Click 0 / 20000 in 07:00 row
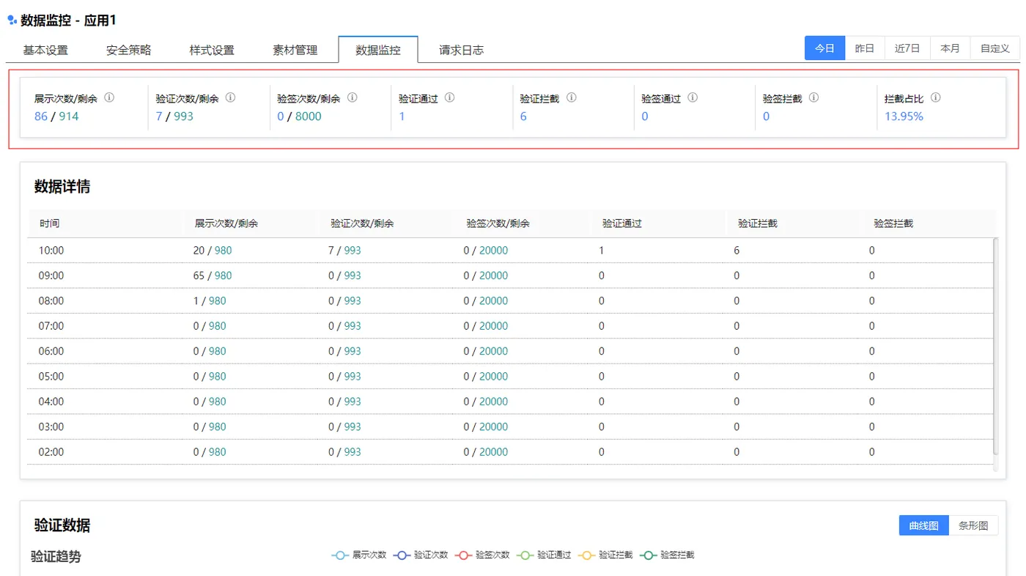Screen dimensions: 1026x576 485,326
